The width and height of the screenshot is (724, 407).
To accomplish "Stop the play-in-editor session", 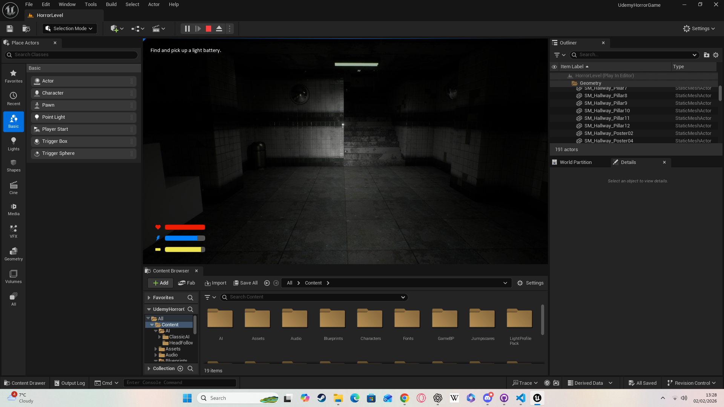I will (x=208, y=28).
